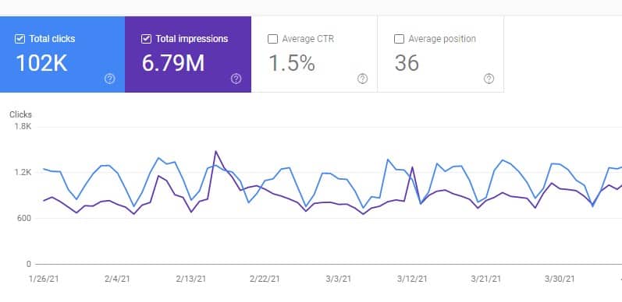The height and width of the screenshot is (302, 622).
Task: Select the average position 36 card
Action: click(441, 54)
